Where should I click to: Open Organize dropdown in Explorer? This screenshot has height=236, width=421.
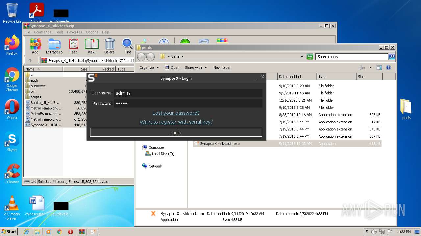(149, 68)
